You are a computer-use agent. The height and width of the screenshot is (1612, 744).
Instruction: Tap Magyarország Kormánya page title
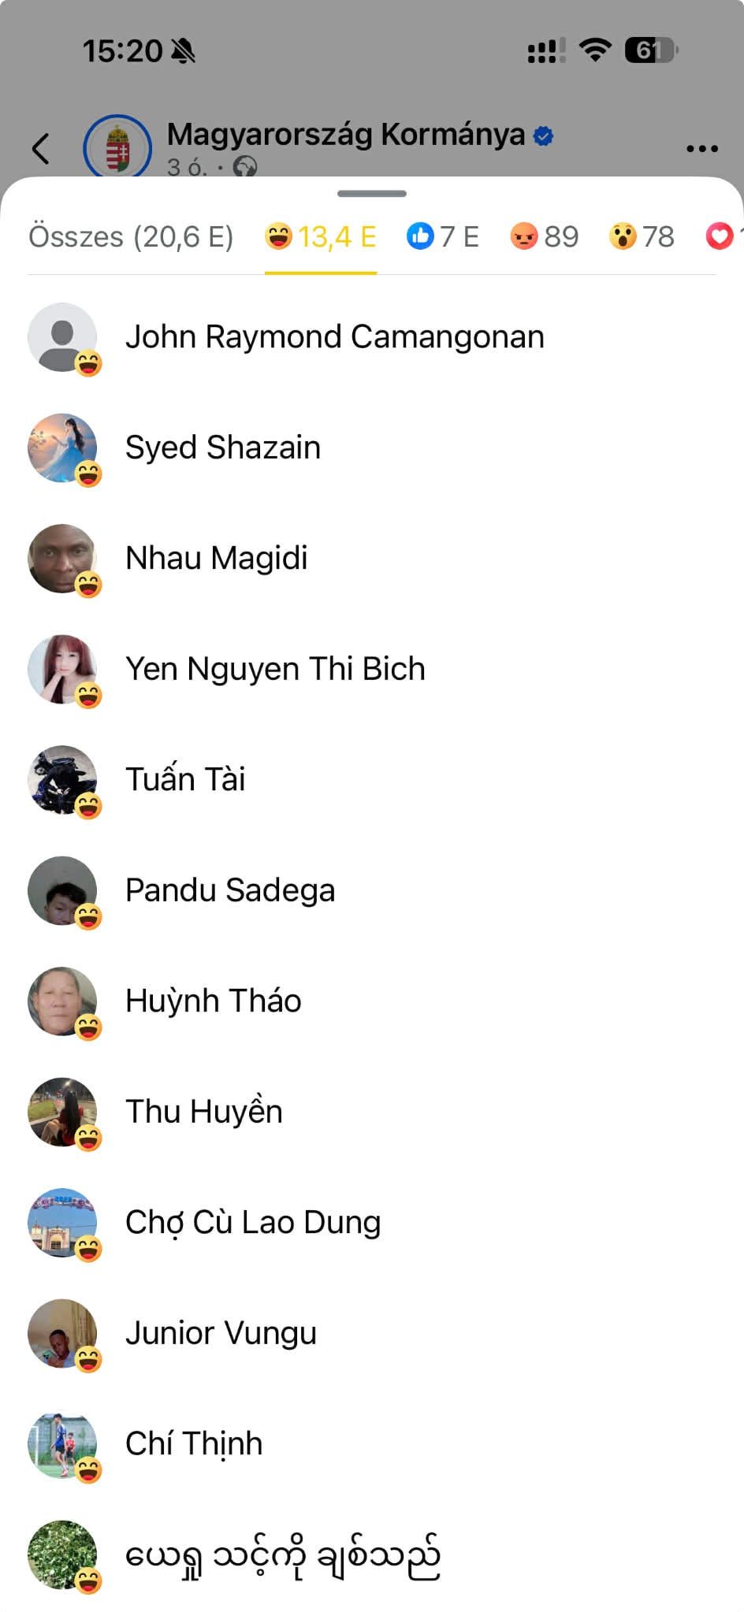pyautogui.click(x=346, y=135)
